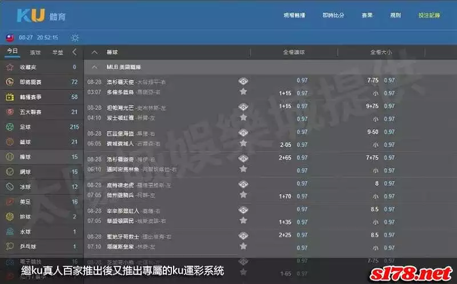Click the 72 count beside 即將開賽

point(74,82)
